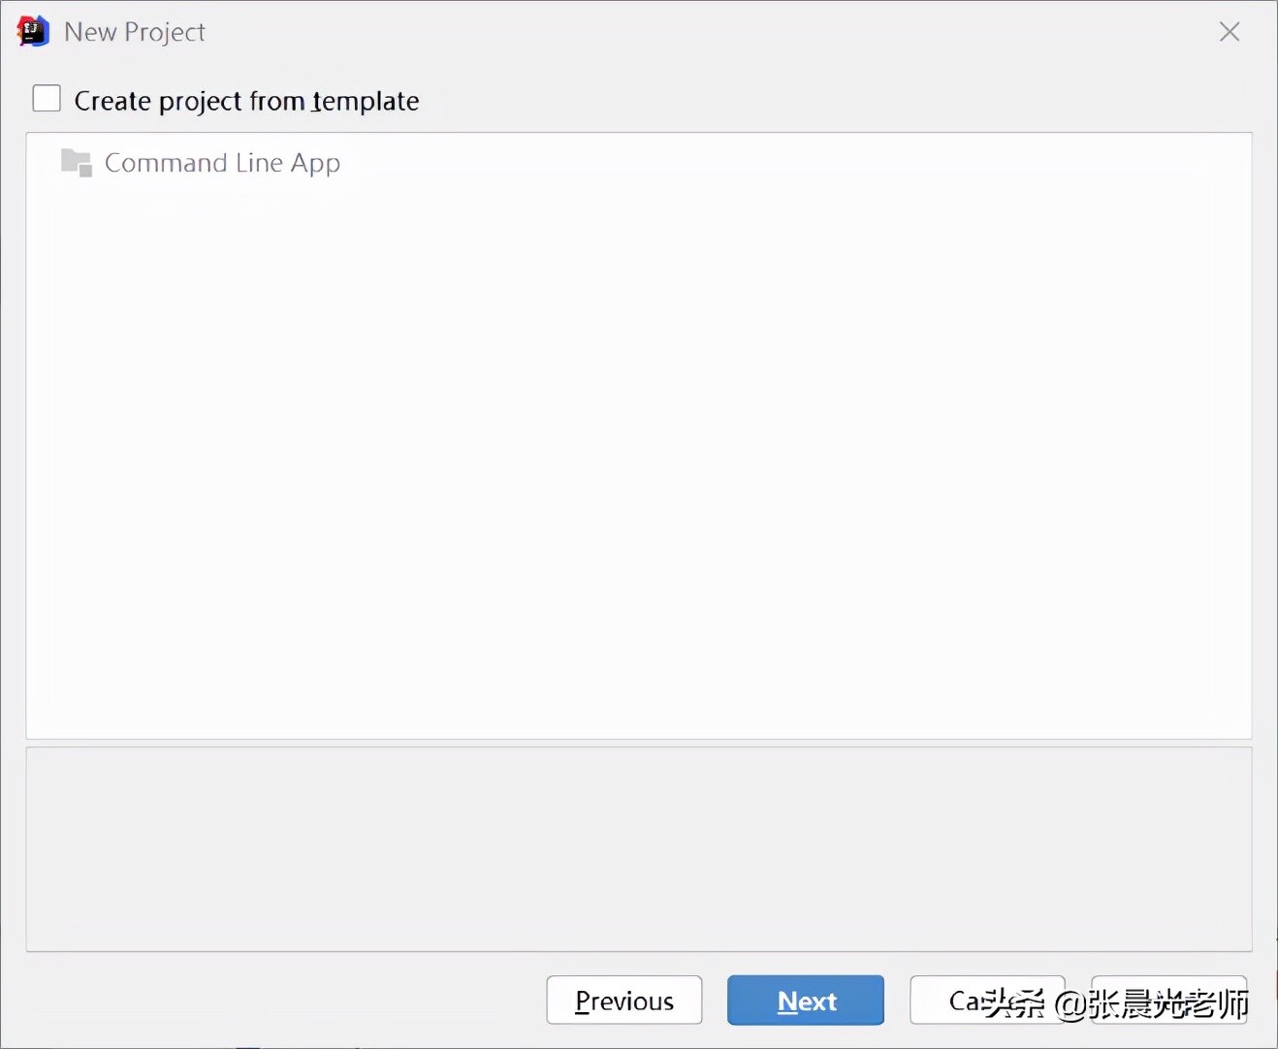1278x1049 pixels.
Task: Click the IntelliJ IDEA logo in title bar
Action: (33, 31)
